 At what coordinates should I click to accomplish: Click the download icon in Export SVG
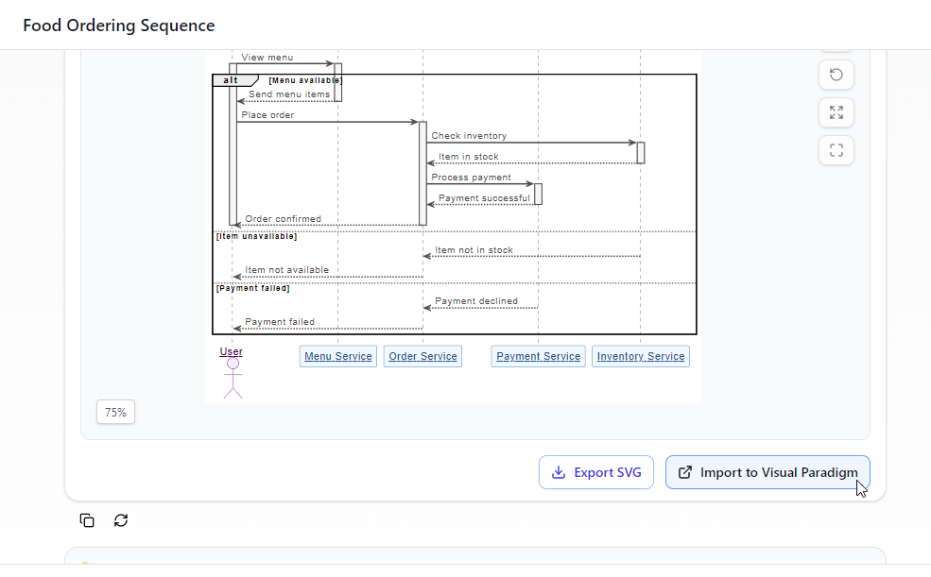[x=559, y=472]
